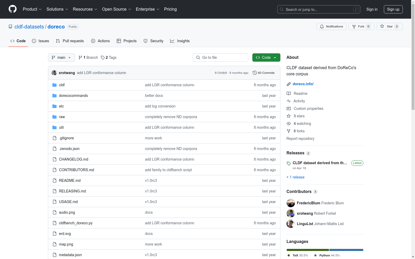Open the Projects tab
This screenshot has width=415, height=259.
pyautogui.click(x=127, y=41)
